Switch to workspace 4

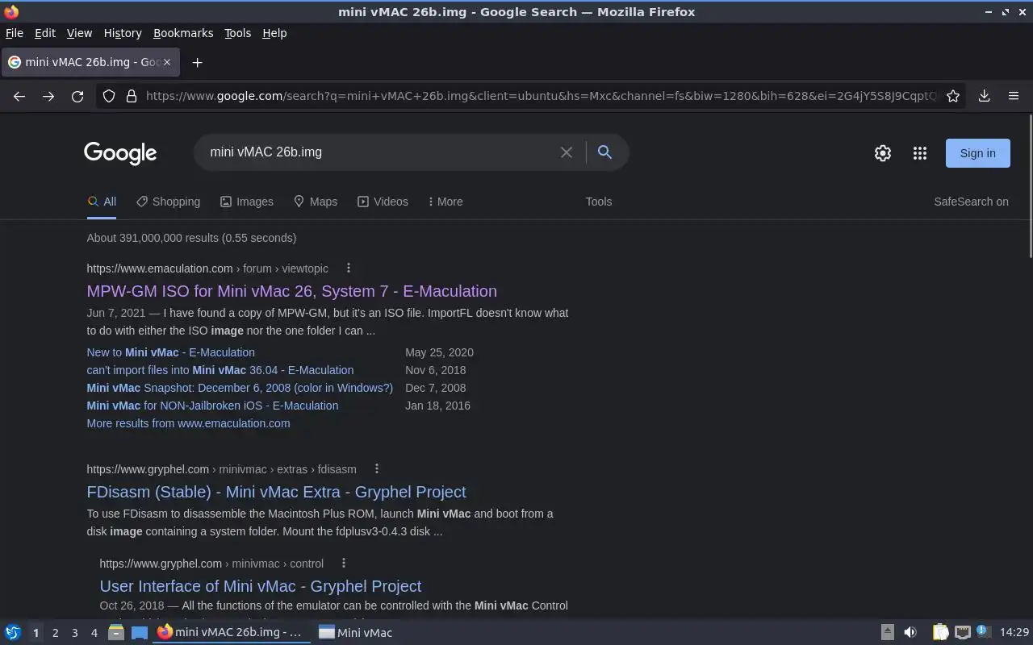pyautogui.click(x=94, y=633)
